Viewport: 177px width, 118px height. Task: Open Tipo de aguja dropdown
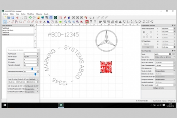tap(31, 56)
